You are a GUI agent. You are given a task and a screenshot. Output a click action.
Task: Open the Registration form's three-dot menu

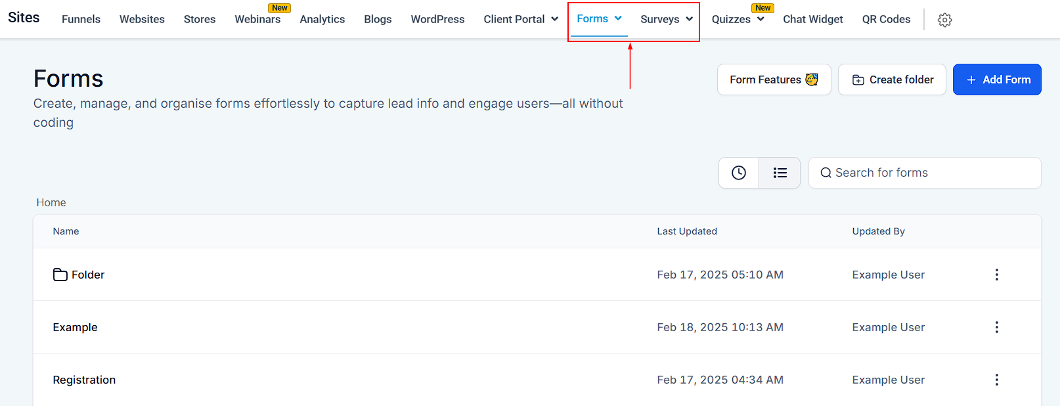click(x=996, y=380)
